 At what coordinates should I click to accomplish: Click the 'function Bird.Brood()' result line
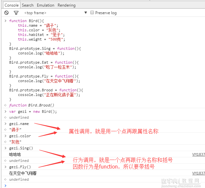click(x=32, y=105)
